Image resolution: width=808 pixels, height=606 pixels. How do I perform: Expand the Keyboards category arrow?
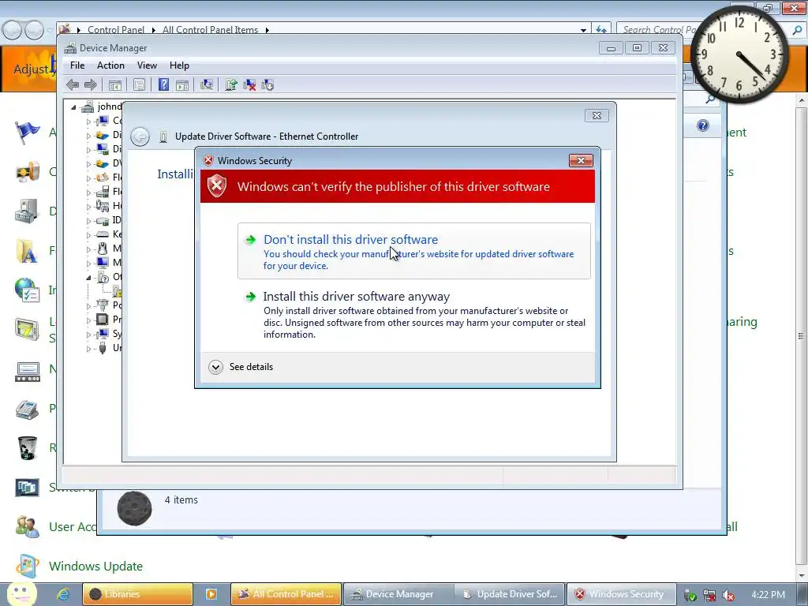(88, 235)
